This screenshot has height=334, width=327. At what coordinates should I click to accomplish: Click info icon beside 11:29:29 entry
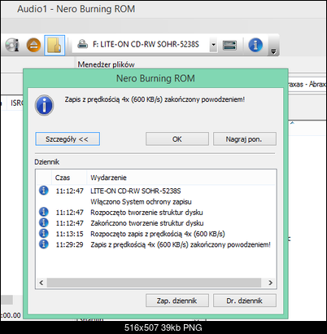click(44, 244)
